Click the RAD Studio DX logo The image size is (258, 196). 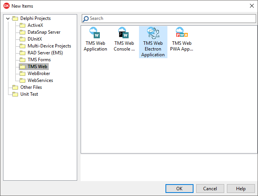coord(7,6)
